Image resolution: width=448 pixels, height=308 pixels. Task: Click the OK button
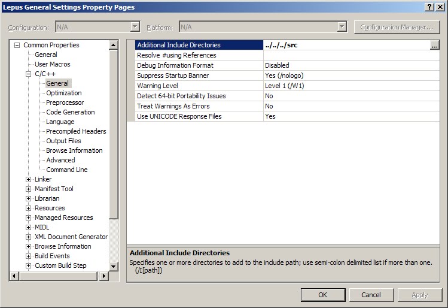323,295
